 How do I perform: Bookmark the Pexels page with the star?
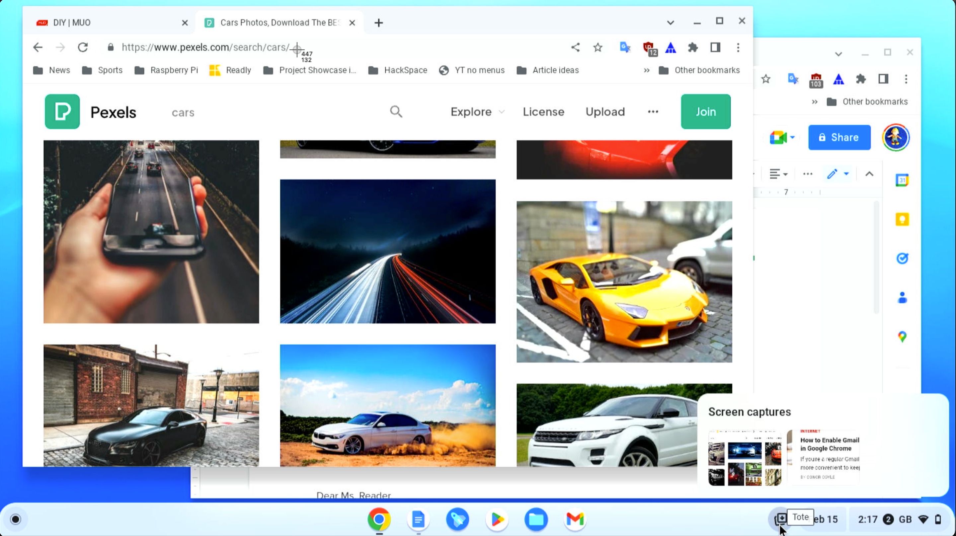pos(597,47)
